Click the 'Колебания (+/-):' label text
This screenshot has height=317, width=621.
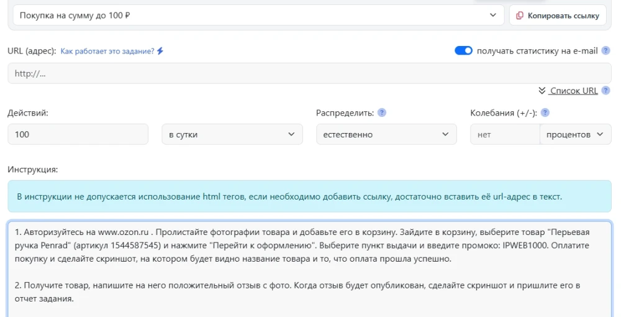pyautogui.click(x=504, y=113)
